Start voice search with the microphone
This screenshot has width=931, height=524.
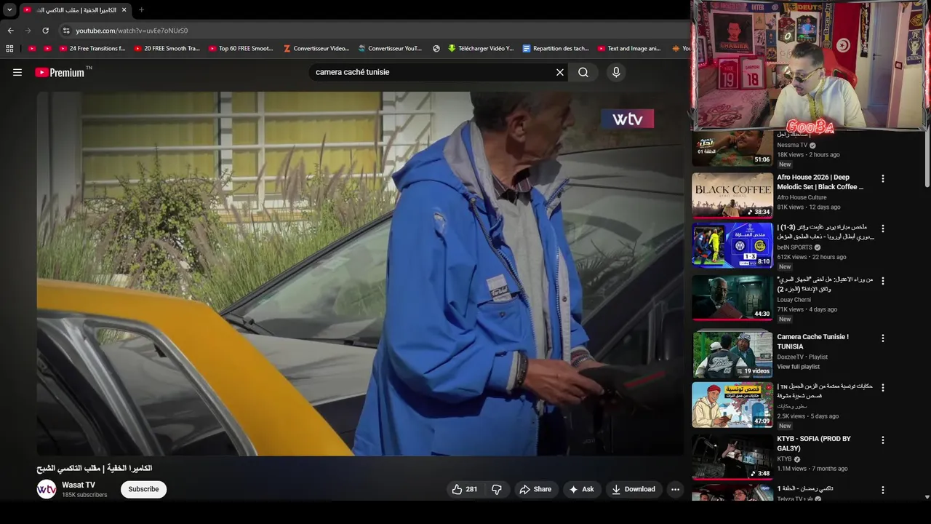[616, 72]
